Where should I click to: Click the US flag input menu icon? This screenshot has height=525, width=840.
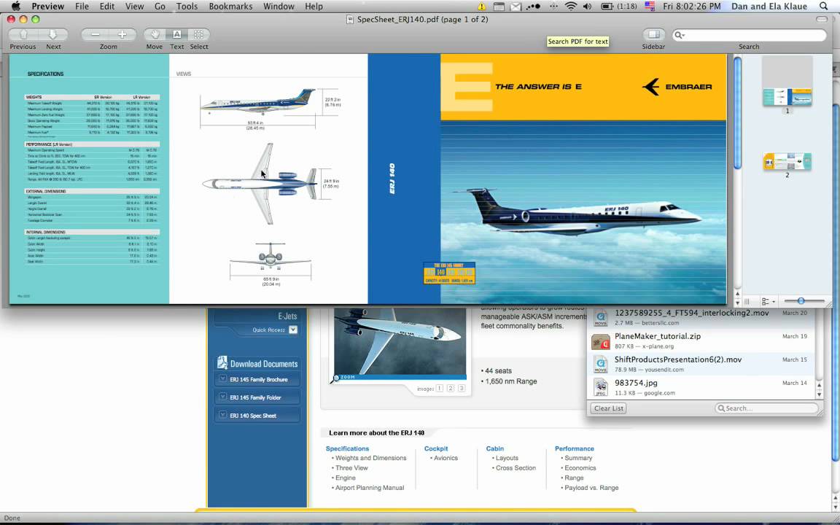coord(650,7)
